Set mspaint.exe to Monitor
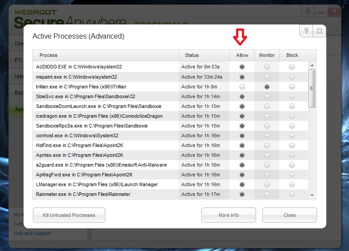The image size is (349, 251). (x=267, y=77)
